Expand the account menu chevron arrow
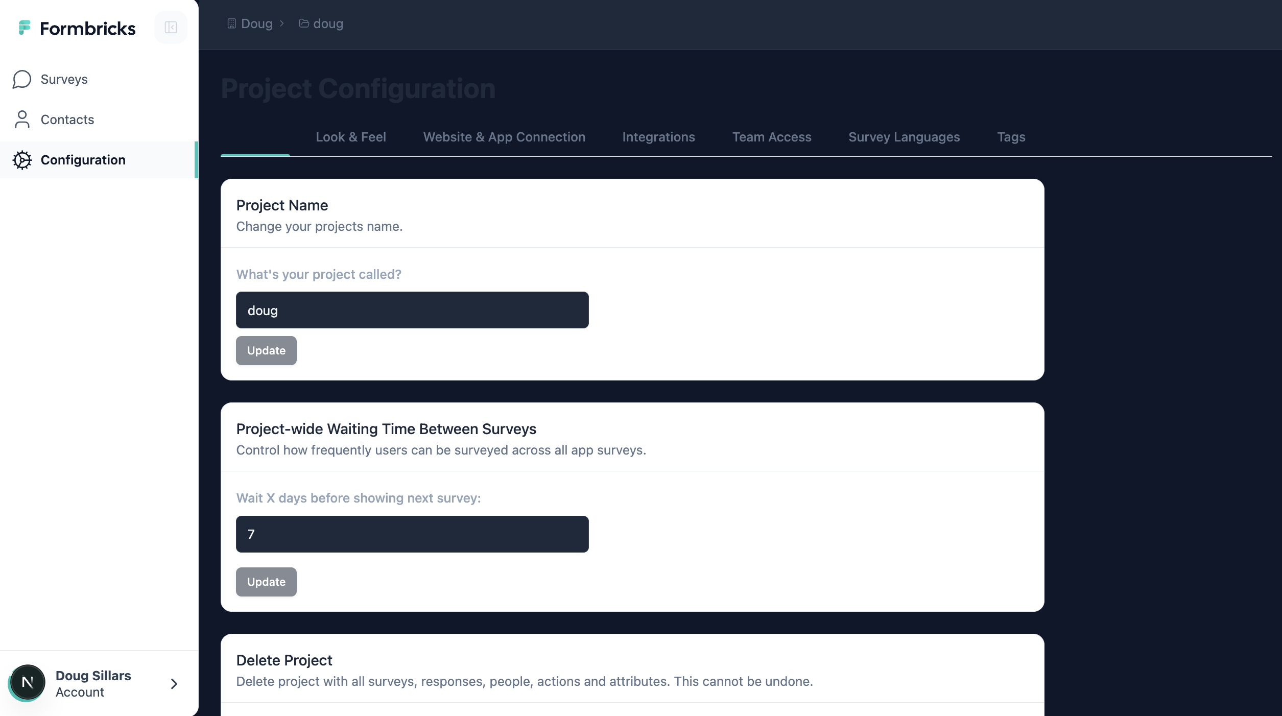 [174, 684]
